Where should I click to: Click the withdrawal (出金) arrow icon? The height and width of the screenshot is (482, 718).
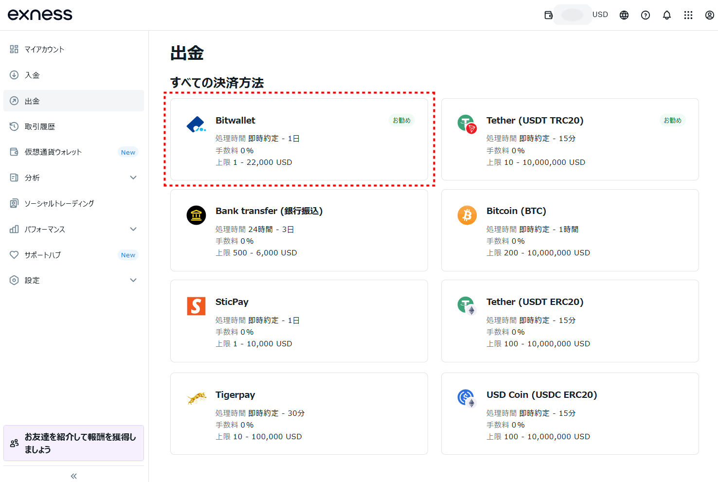click(14, 101)
